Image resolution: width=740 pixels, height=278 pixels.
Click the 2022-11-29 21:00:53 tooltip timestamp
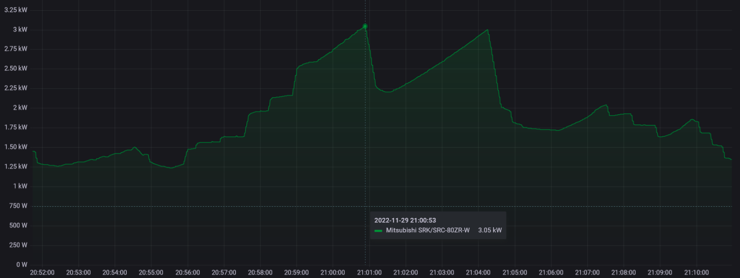click(x=405, y=220)
